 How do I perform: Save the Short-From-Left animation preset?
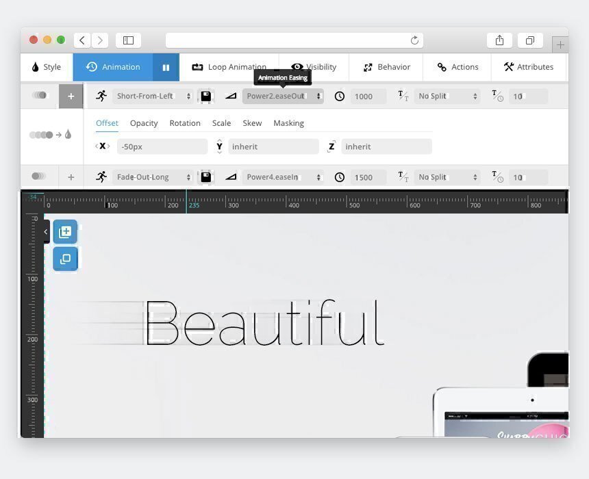click(x=205, y=96)
